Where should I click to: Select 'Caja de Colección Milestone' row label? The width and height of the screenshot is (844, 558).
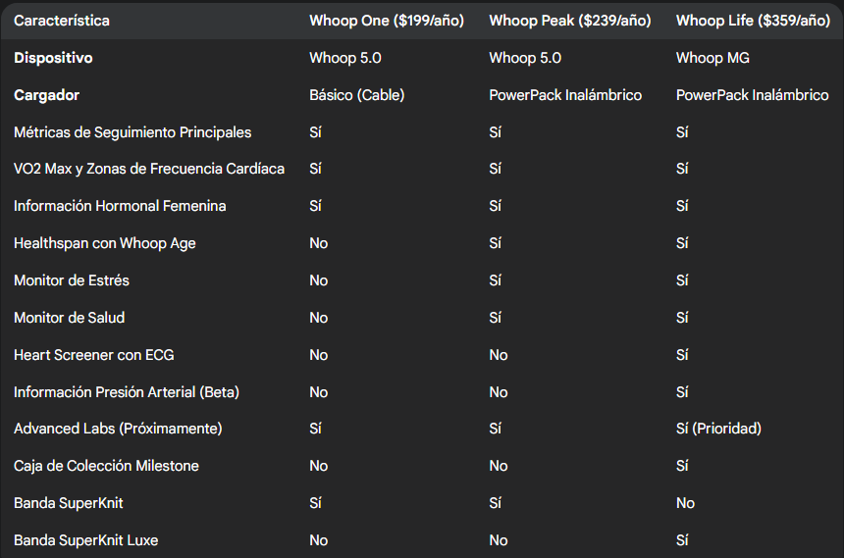point(107,466)
